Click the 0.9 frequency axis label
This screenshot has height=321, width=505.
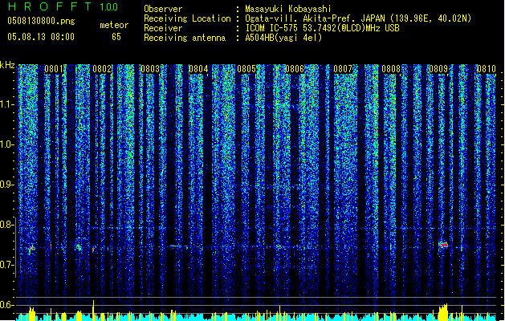click(6, 185)
